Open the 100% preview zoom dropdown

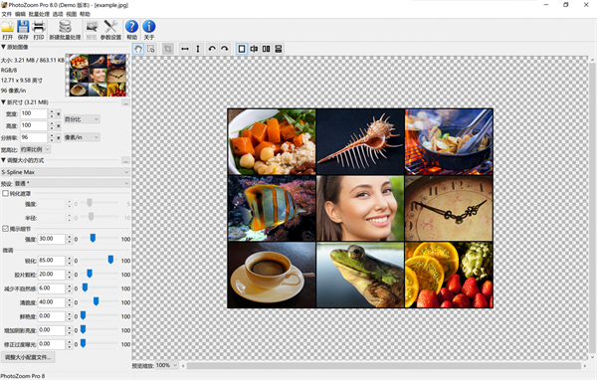tap(166, 365)
